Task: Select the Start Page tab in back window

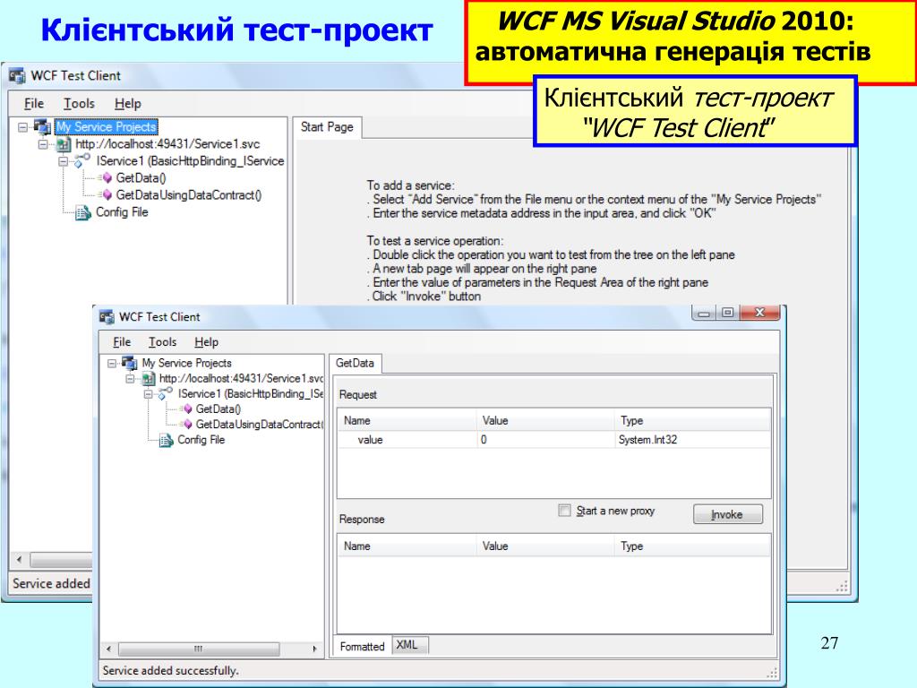Action: coord(327,127)
